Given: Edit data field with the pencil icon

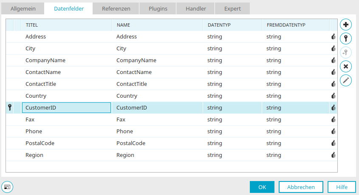Looking at the screenshot, I should coord(346,80).
